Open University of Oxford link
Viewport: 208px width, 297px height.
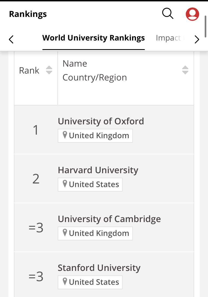[x=101, y=121]
